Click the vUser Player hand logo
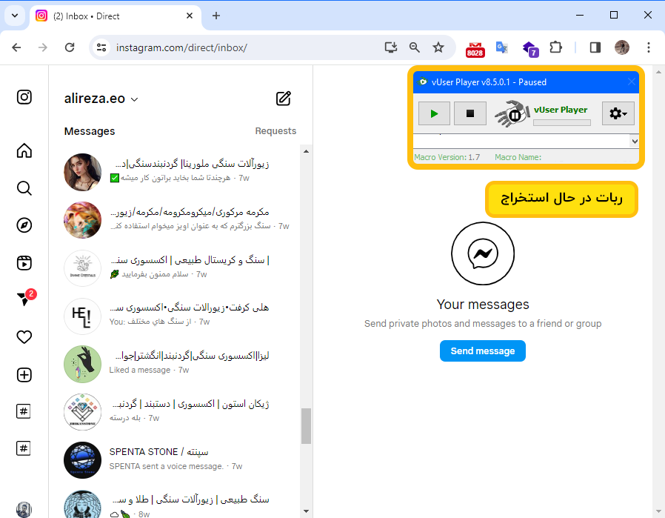The image size is (665, 518). coord(512,113)
